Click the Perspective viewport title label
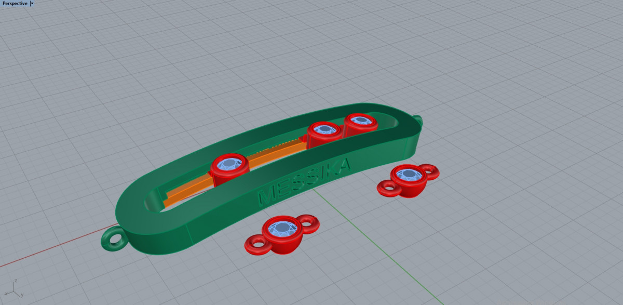Image resolution: width=623 pixels, height=305 pixels. [x=15, y=3]
